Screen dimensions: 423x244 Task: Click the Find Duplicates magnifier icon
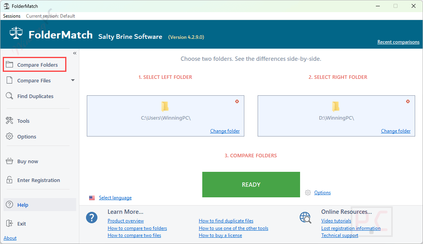9,96
